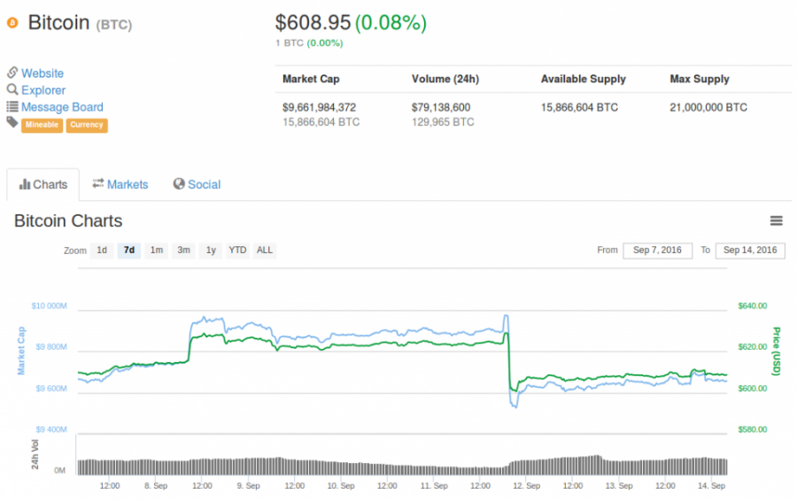
Task: Switch to the Markets tab
Action: (x=120, y=184)
